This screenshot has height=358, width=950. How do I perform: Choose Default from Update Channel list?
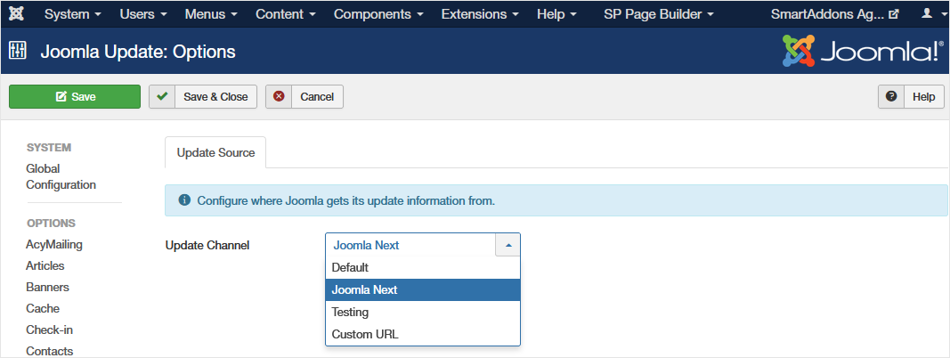coord(423,268)
